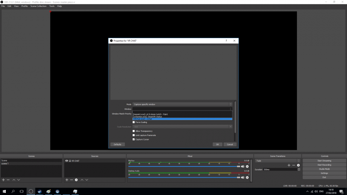This screenshot has width=347, height=195.
Task: Add a new source with plus icon
Action: tap(67, 180)
